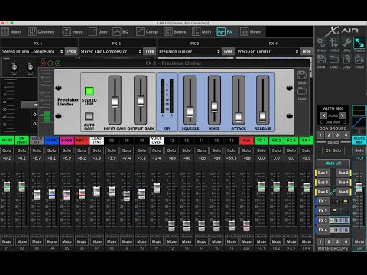Screen dimensions: 367x275
Task: Toggle the Stereo Link green button
Action: point(89,91)
